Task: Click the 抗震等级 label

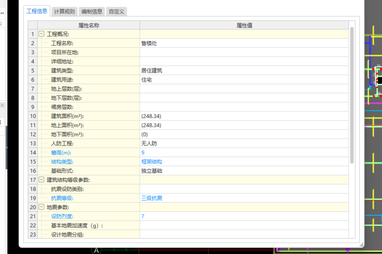Action: click(x=62, y=198)
